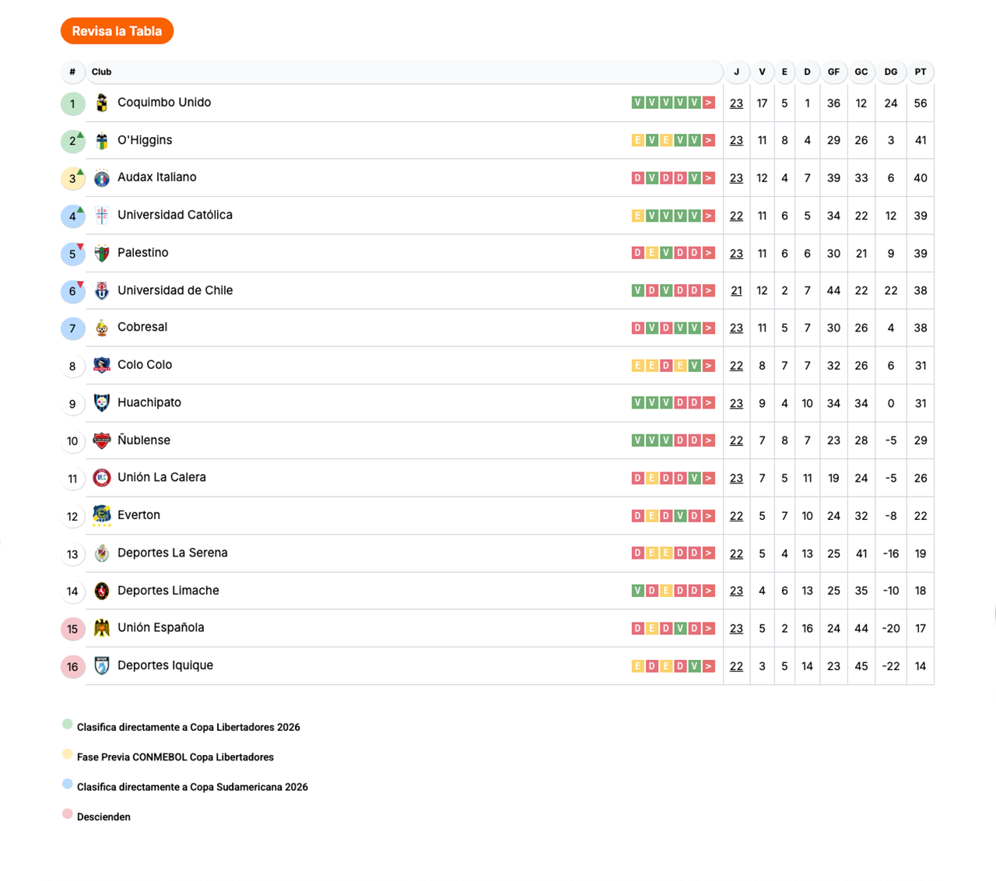Click the PT column header
Image resolution: width=996 pixels, height=881 pixels.
(921, 72)
